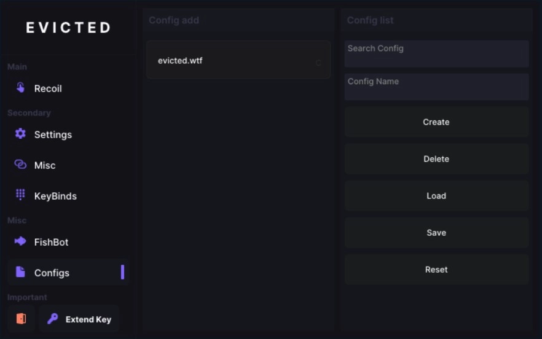542x339 pixels.
Task: Save the current config
Action: pos(436,233)
